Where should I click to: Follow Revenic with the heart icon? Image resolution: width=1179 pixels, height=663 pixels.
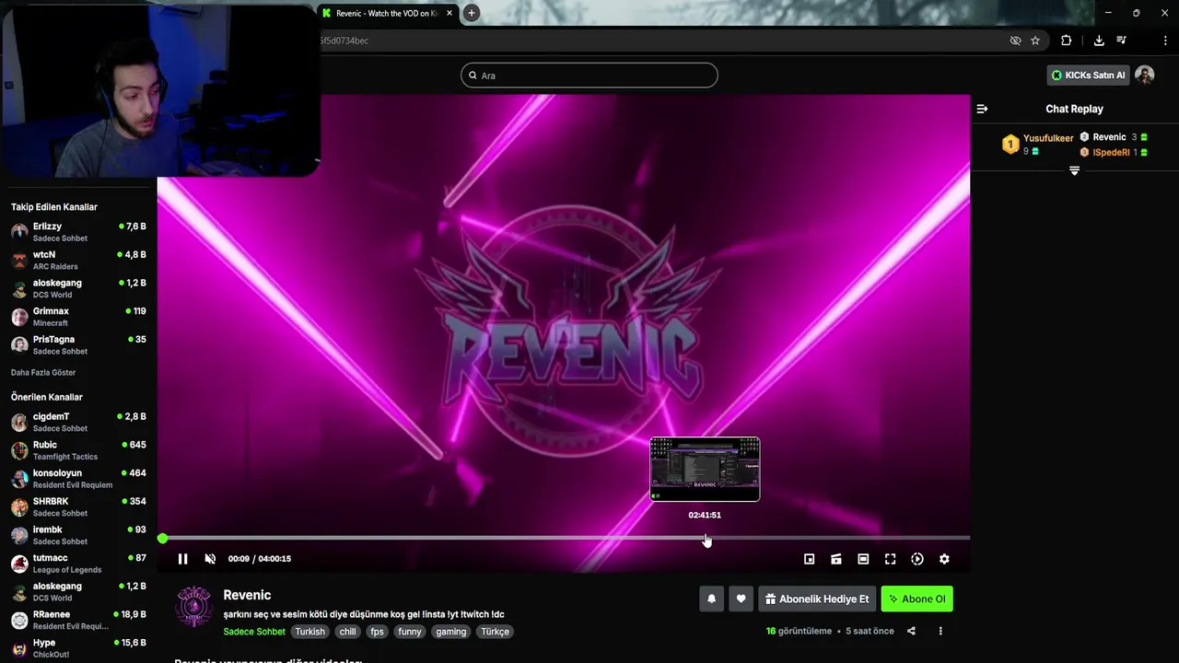tap(741, 599)
